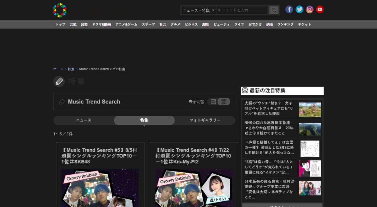Open Music Trend Search #4 article title
Image resolution: width=377 pixels, height=207 pixels.
click(194, 156)
